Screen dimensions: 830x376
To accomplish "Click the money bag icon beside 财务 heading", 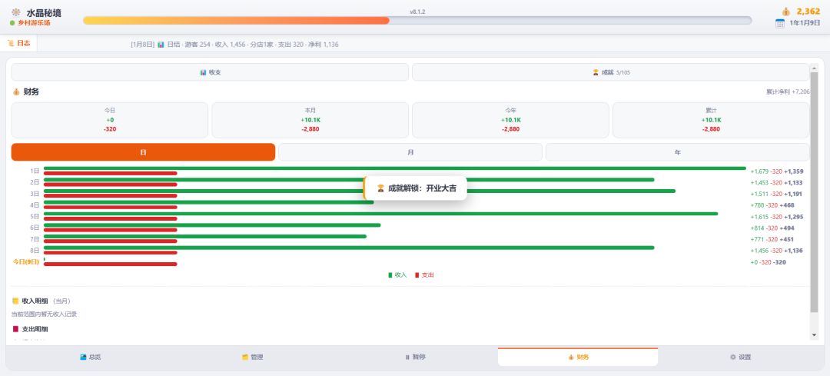I will pyautogui.click(x=16, y=92).
